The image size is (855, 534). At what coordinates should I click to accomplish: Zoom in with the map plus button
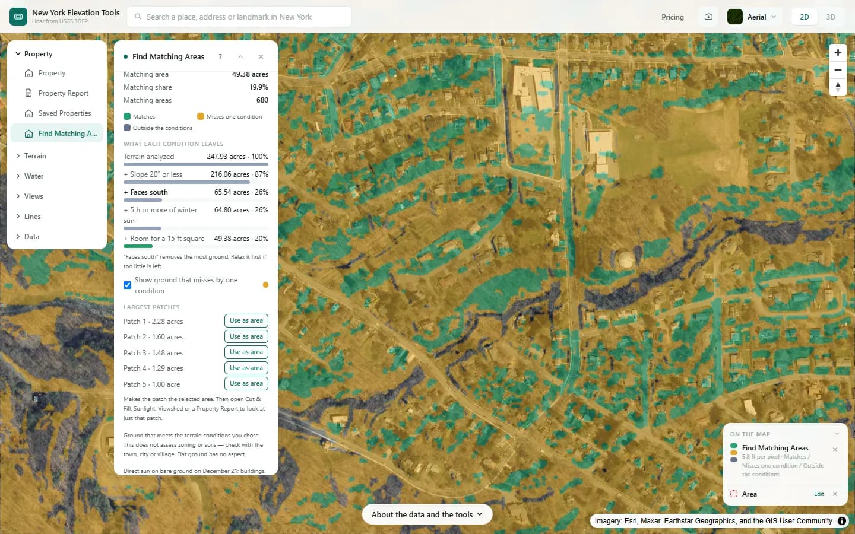(x=838, y=53)
